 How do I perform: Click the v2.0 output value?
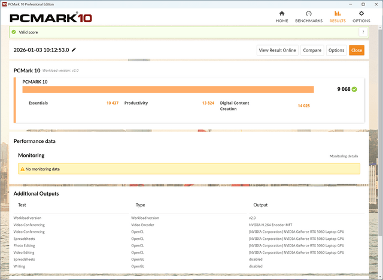252,218
